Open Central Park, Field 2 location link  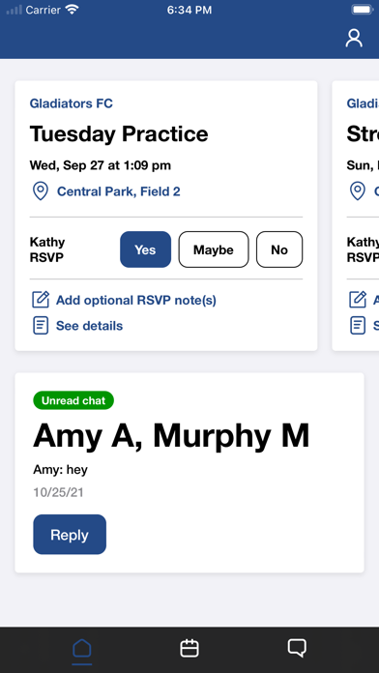[x=119, y=191]
